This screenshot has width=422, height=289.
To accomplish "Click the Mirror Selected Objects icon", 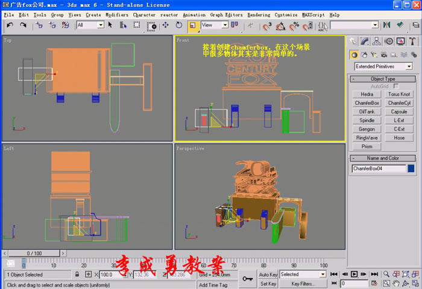I will [x=387, y=25].
